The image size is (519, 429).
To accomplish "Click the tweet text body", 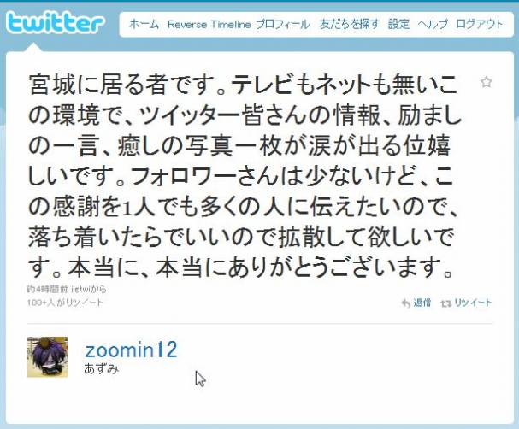I will pos(244,176).
